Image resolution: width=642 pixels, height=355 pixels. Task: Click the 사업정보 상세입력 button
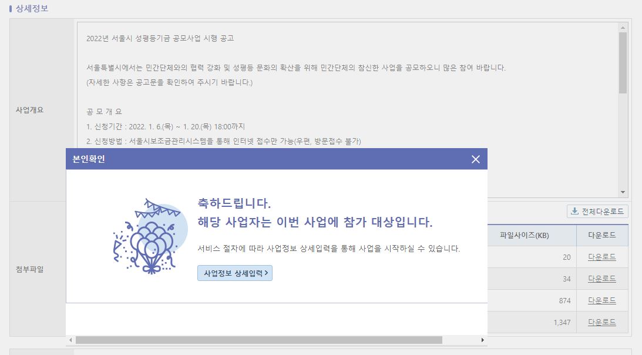coord(235,273)
